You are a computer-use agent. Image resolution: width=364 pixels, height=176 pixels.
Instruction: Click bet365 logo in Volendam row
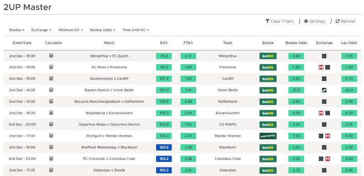tap(268, 171)
